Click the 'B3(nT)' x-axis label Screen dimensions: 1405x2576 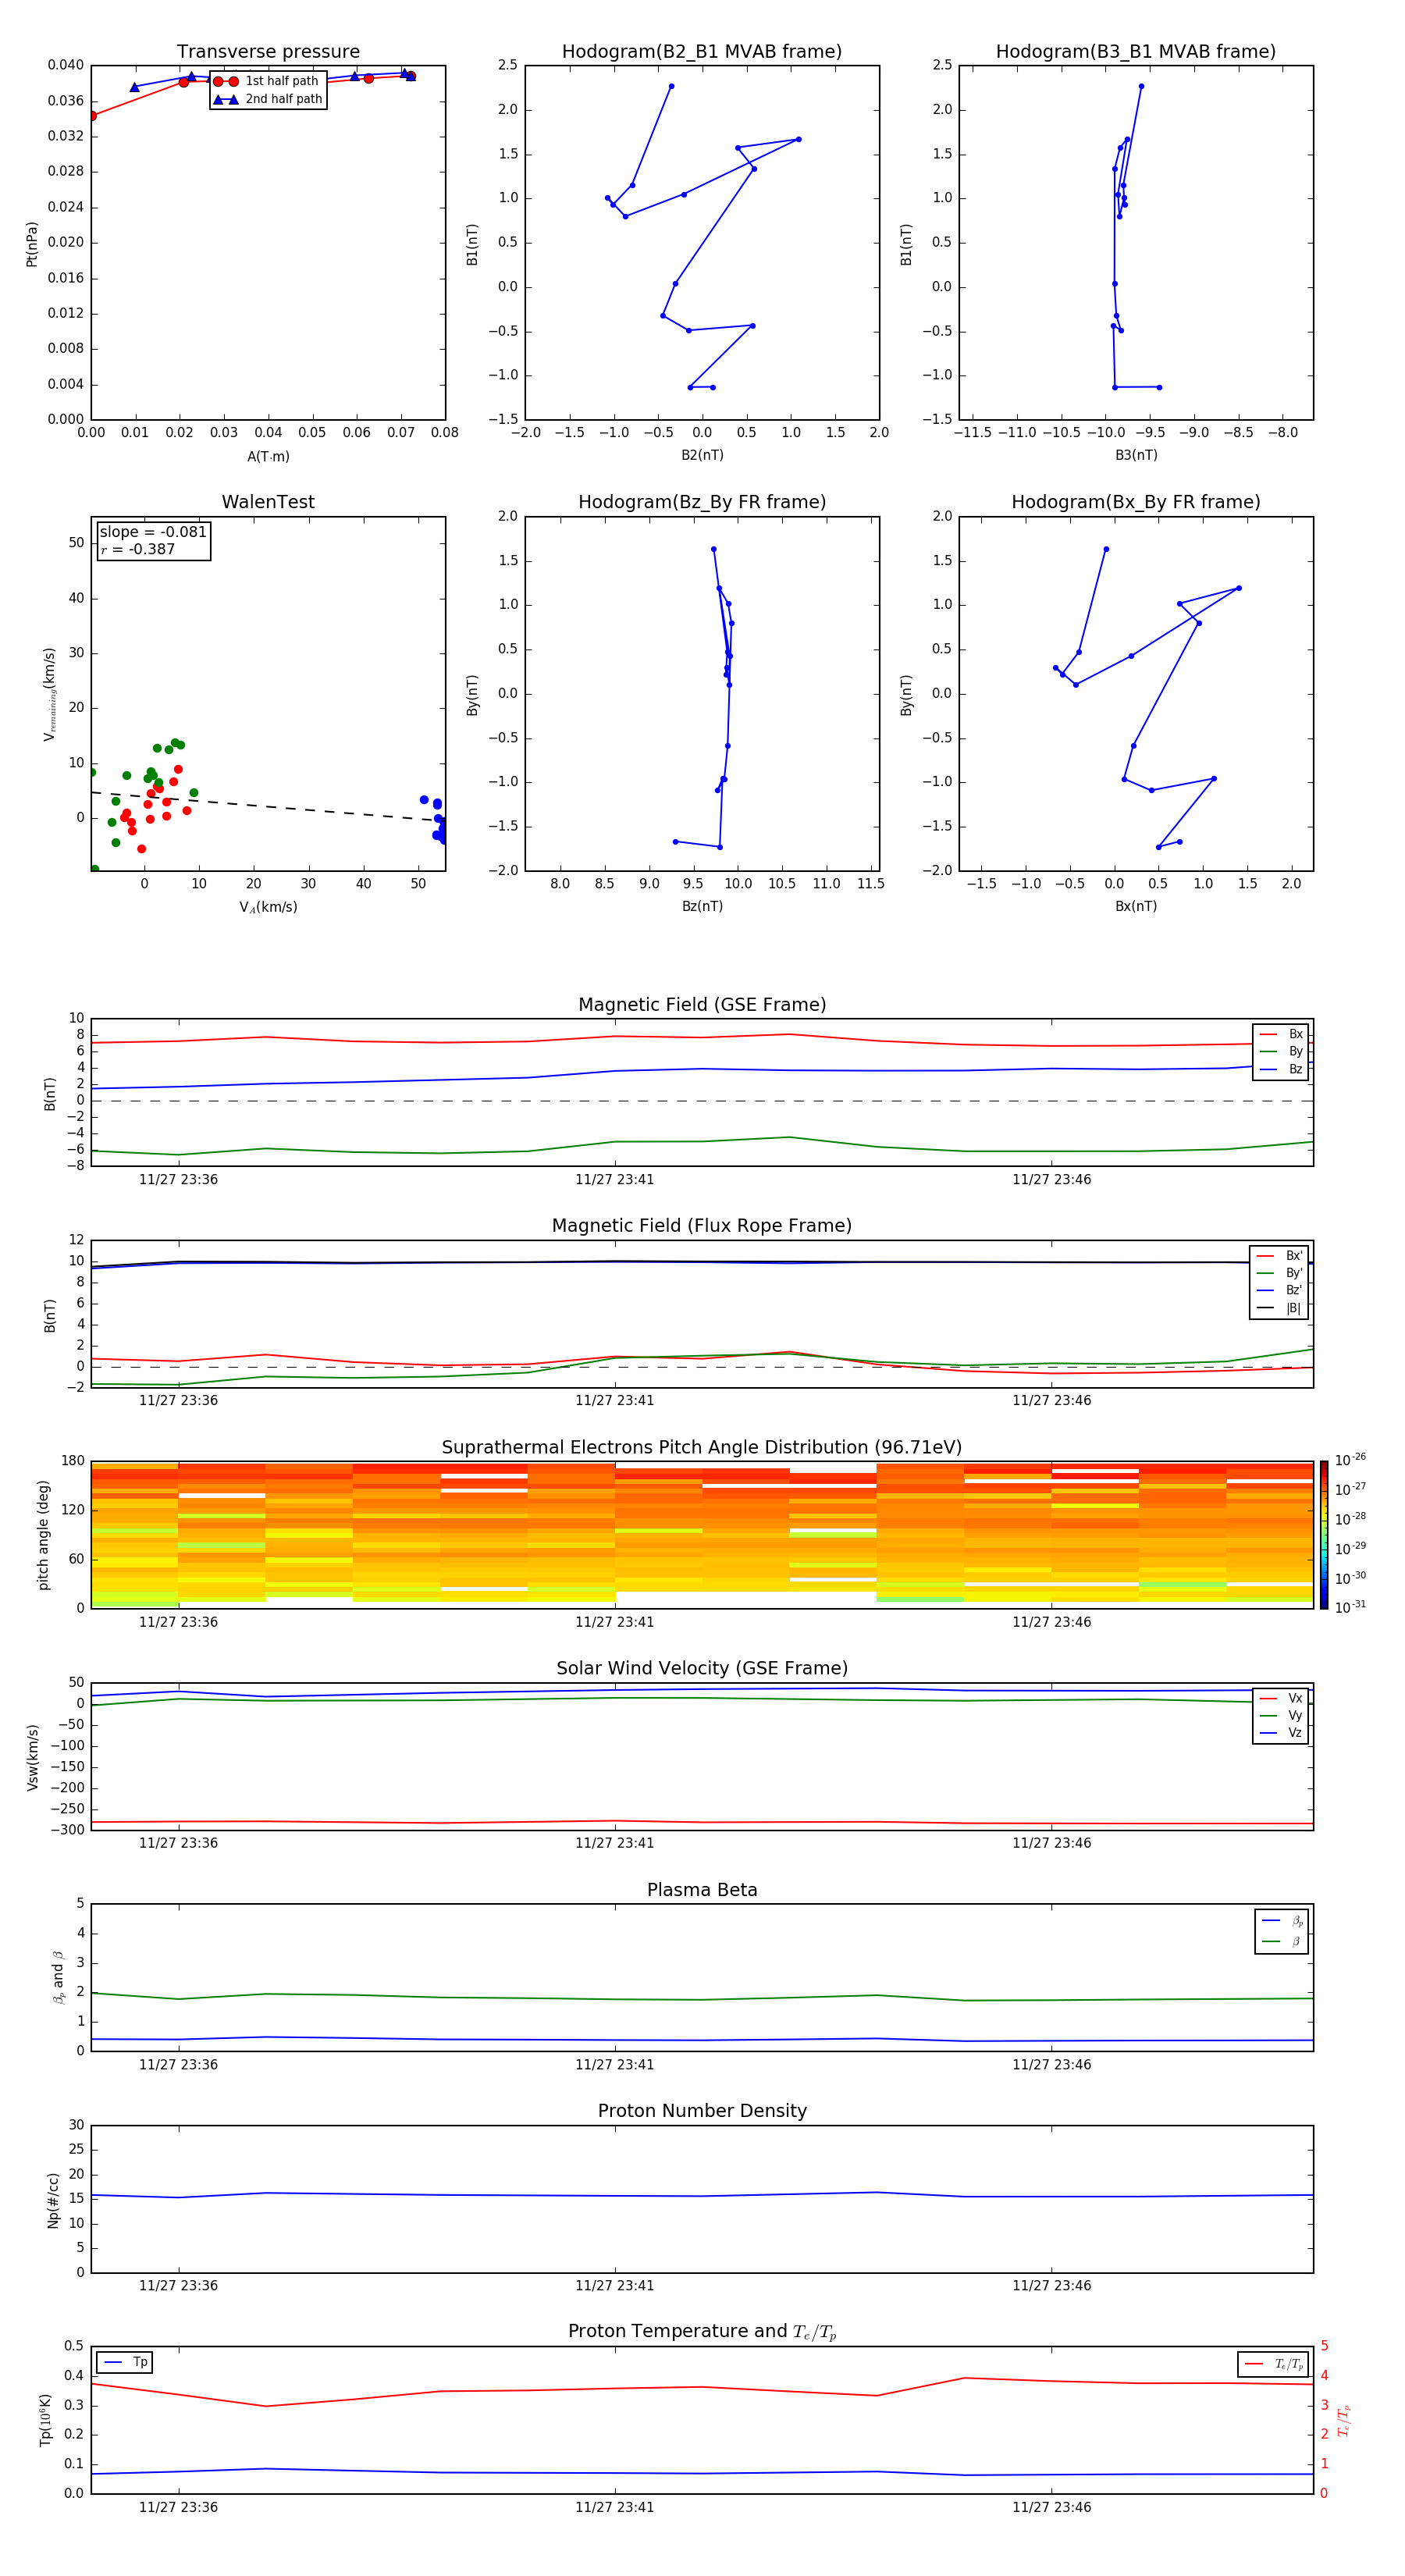click(1136, 456)
